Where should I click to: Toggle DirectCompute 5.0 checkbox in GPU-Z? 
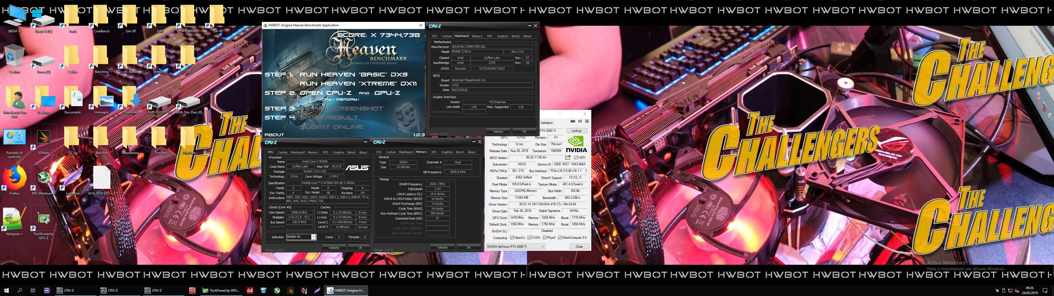click(560, 238)
